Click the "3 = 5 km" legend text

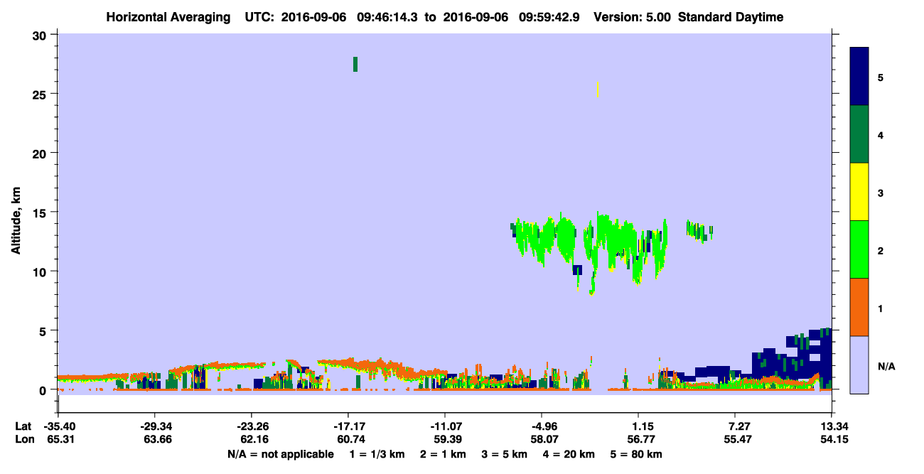click(x=505, y=454)
